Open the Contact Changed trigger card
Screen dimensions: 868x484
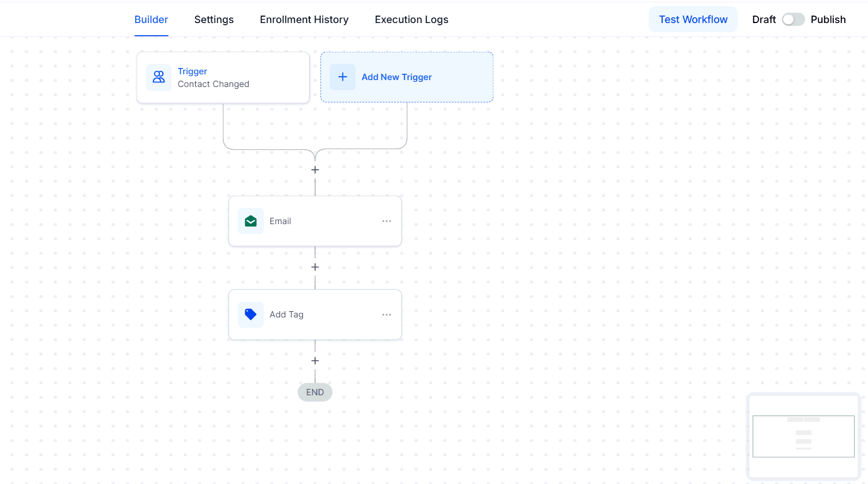(223, 78)
